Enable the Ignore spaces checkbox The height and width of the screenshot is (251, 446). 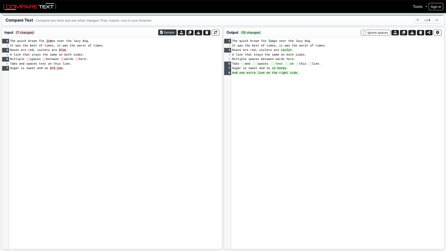click(x=365, y=33)
